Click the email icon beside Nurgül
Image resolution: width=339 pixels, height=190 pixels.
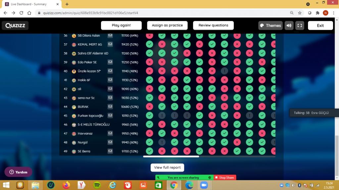click(110, 142)
